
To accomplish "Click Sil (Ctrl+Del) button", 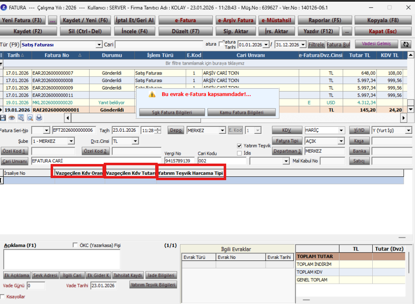I will [85, 31].
